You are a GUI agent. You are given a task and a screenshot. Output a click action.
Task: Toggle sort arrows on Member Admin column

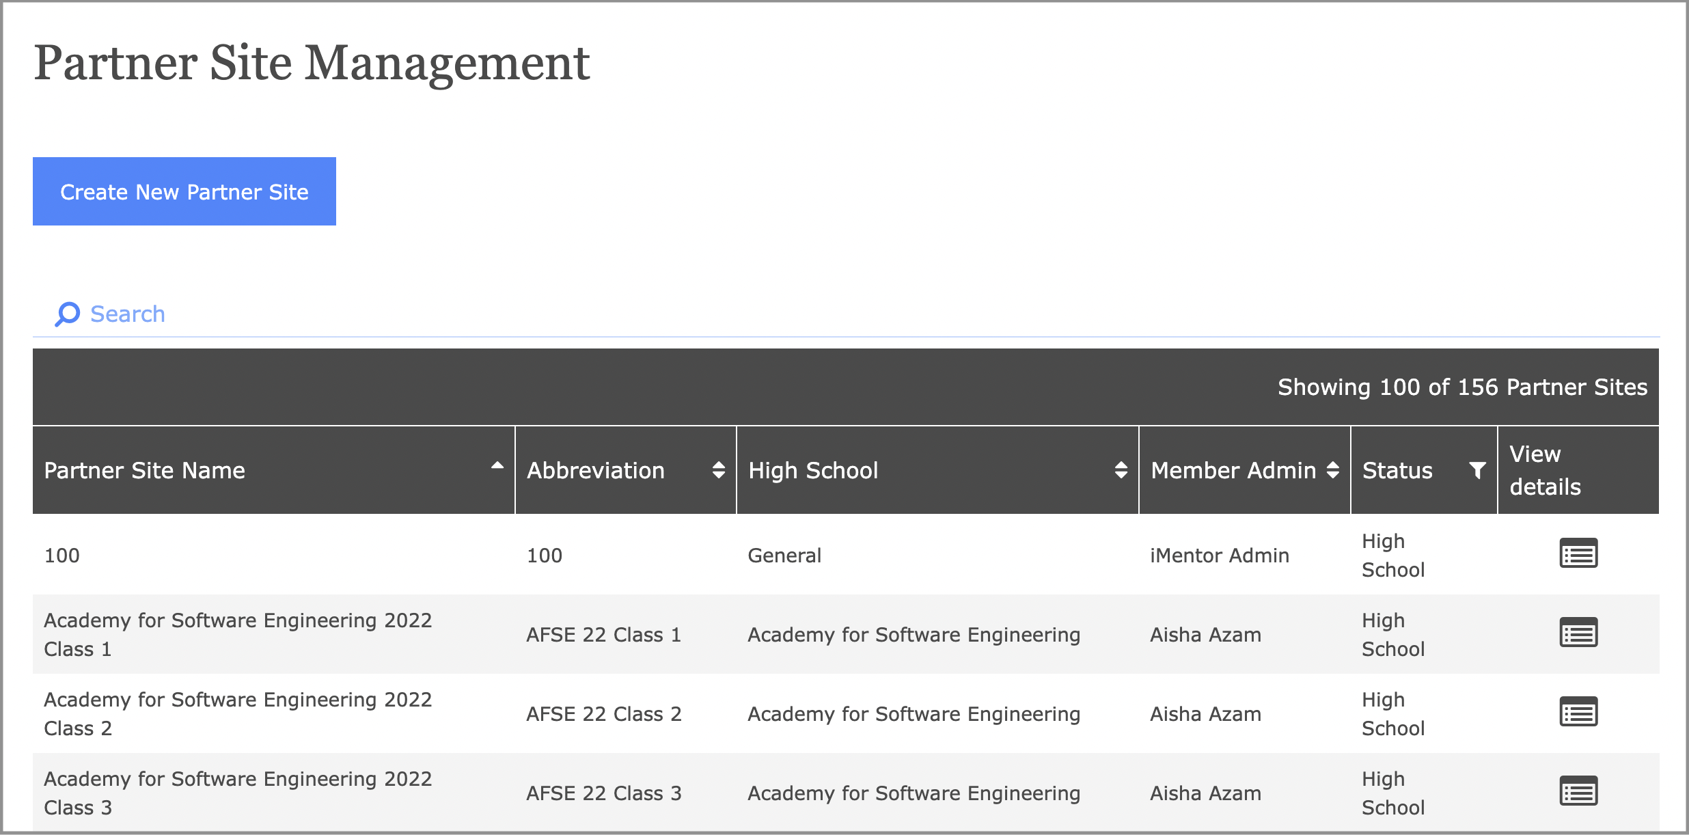(1332, 470)
